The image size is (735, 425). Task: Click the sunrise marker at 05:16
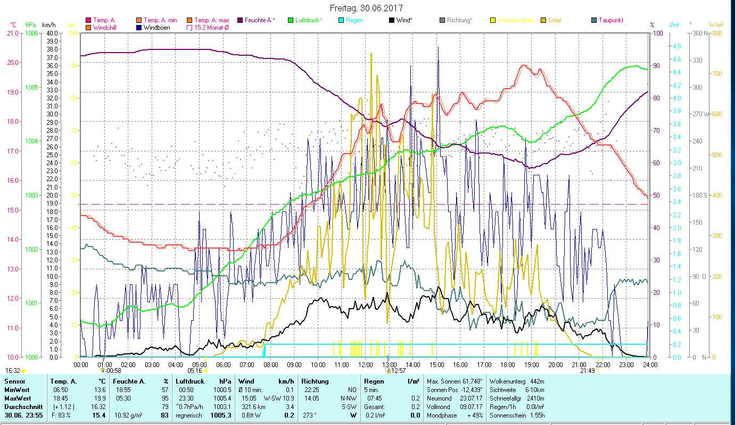205,371
